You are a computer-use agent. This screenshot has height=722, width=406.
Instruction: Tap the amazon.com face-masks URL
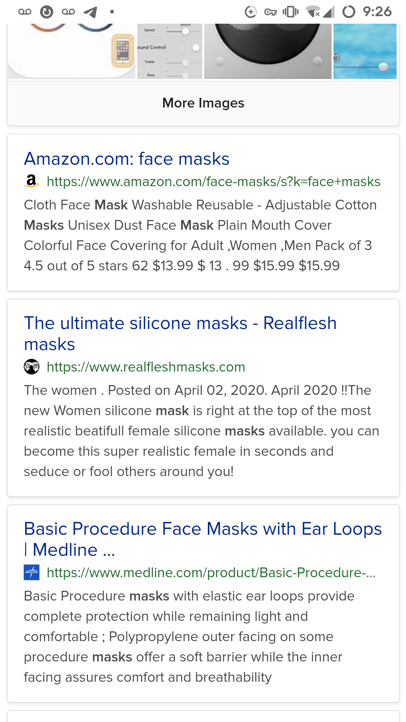pos(214,182)
